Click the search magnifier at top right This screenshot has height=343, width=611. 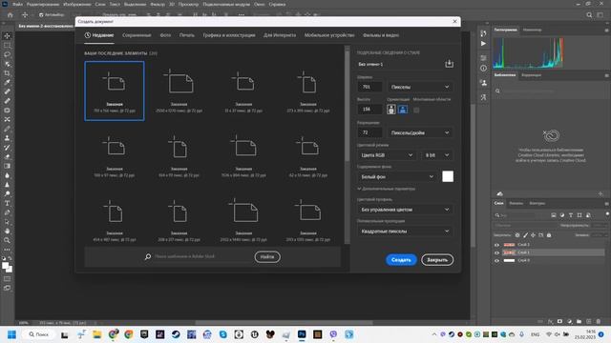click(x=589, y=15)
